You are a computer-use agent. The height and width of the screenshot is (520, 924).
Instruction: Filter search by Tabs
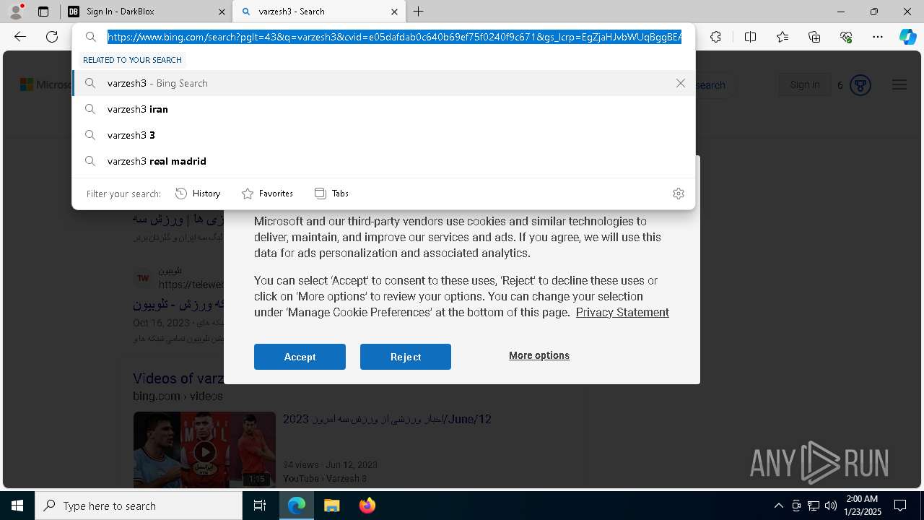[331, 194]
